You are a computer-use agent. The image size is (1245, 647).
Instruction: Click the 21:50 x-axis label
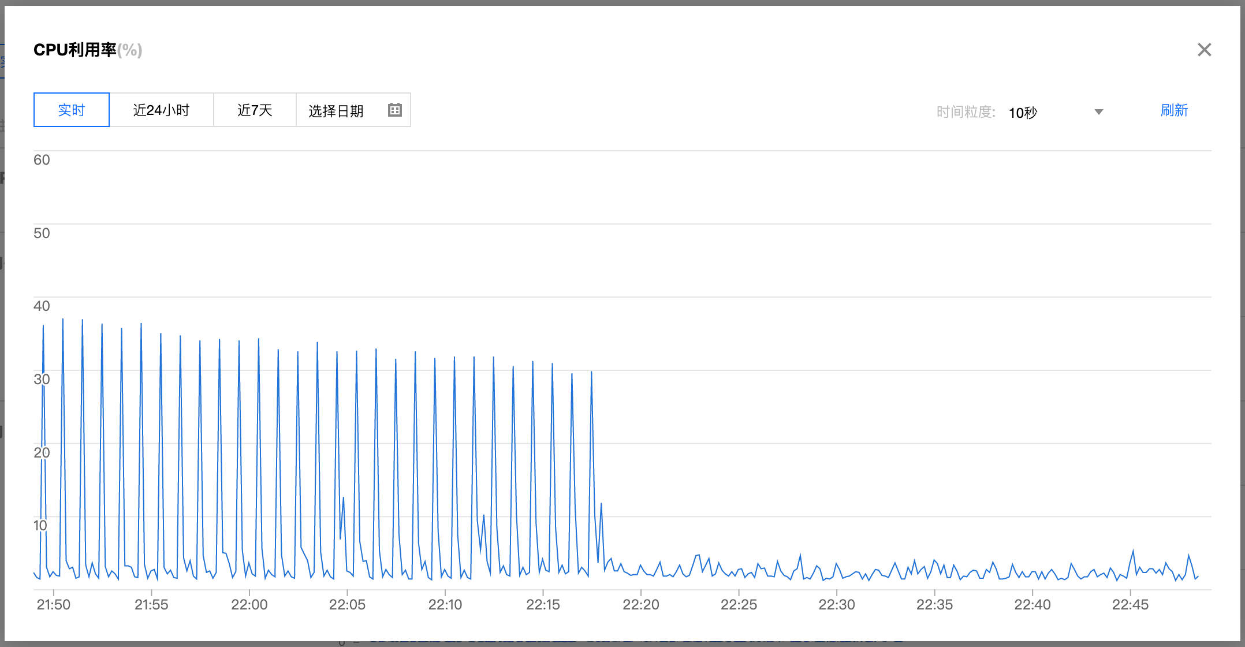(54, 604)
